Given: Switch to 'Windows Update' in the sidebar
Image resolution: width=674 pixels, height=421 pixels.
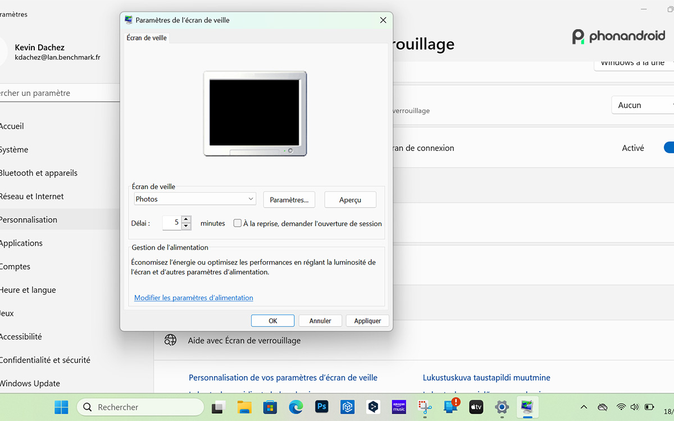Looking at the screenshot, I should pos(31,383).
